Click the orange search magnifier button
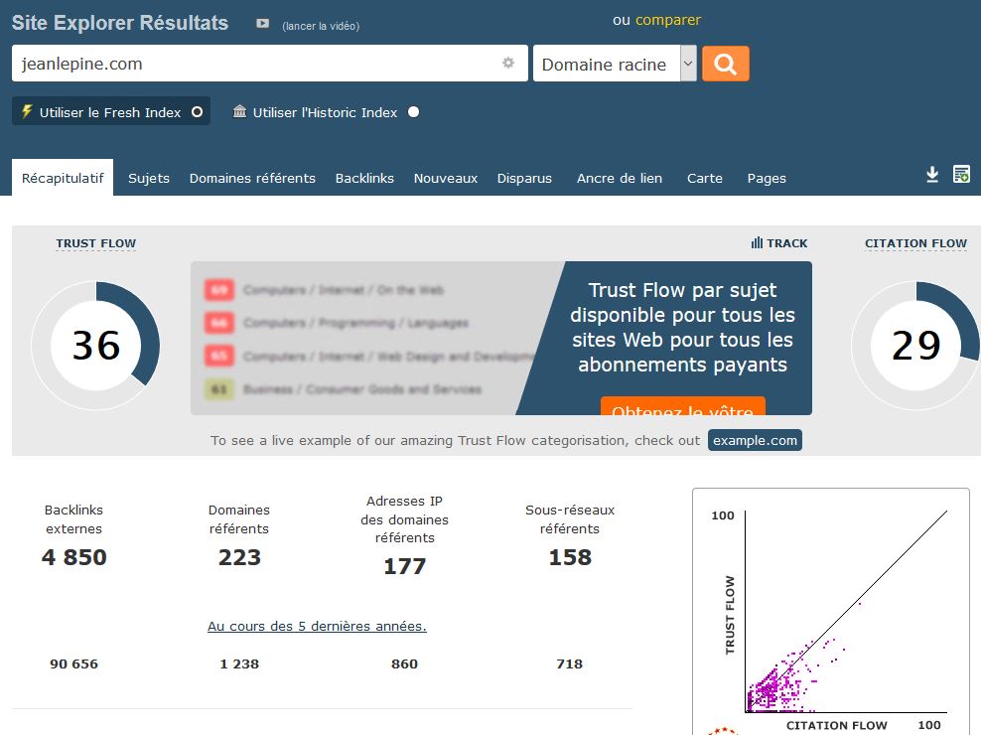 725,64
